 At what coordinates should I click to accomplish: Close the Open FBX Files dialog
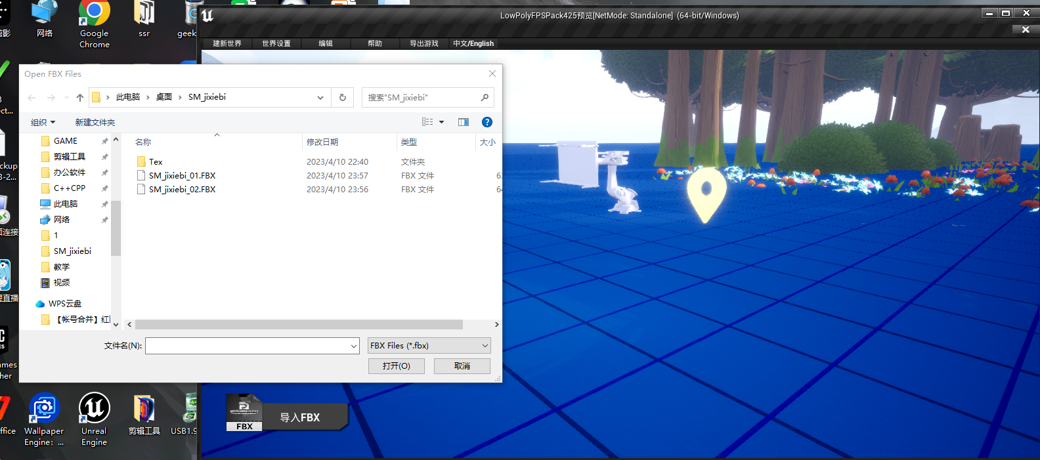tap(492, 73)
